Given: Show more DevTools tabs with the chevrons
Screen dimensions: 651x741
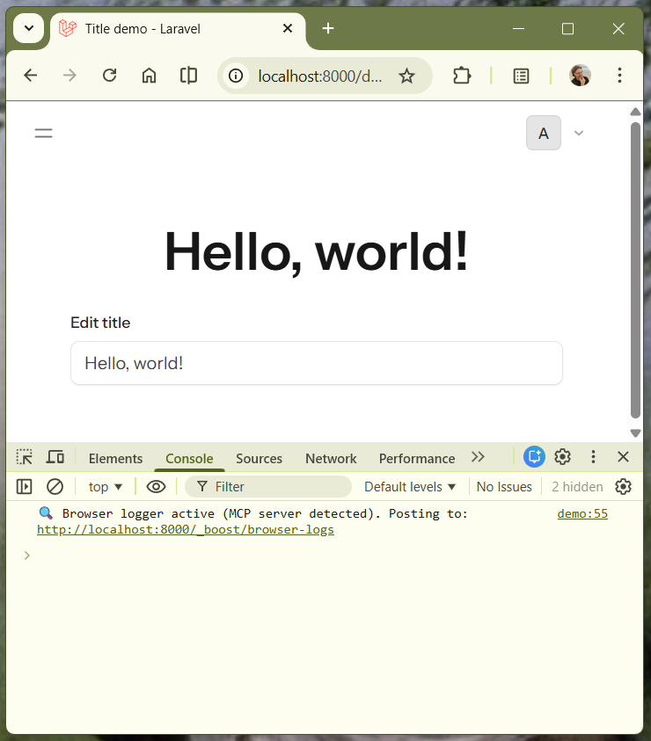Looking at the screenshot, I should (478, 457).
